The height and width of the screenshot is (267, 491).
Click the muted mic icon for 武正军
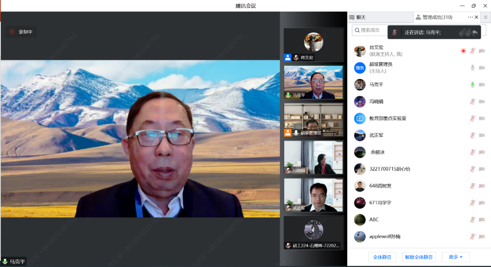(472, 135)
